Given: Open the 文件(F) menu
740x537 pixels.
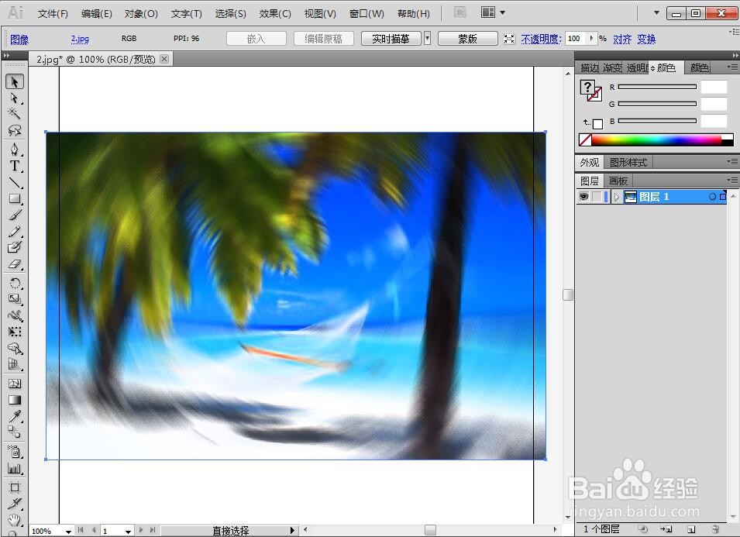Looking at the screenshot, I should click(x=53, y=14).
